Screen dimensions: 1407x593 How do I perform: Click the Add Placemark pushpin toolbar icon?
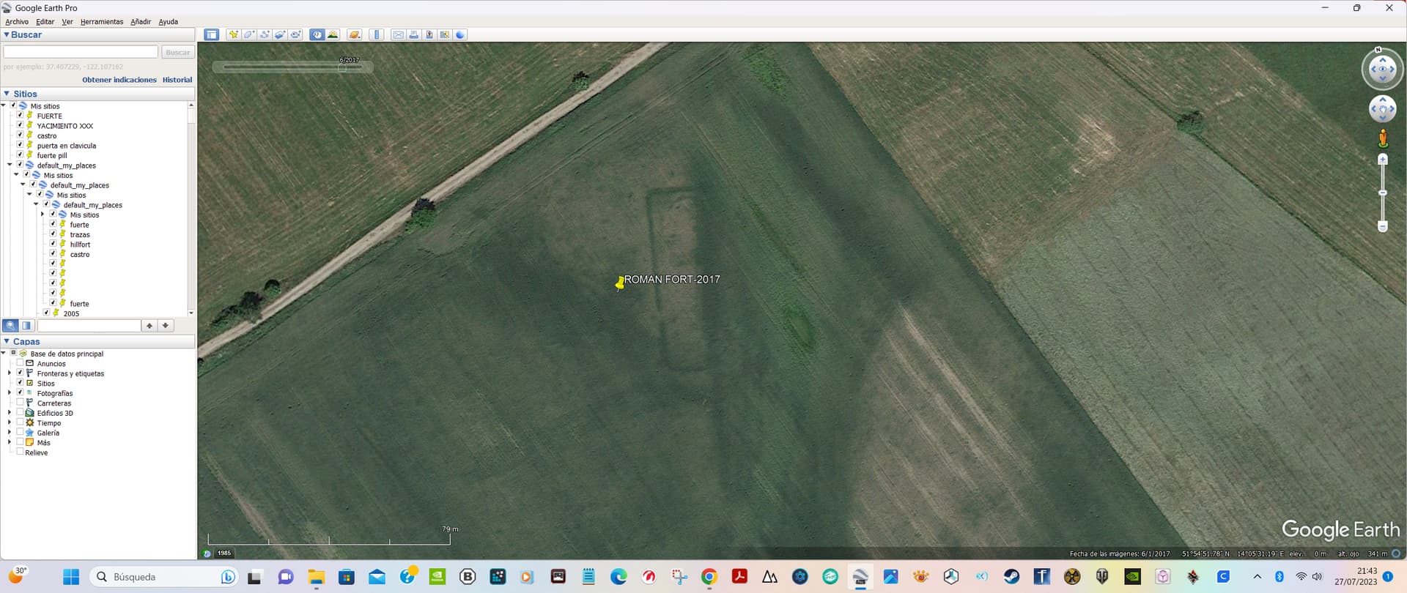pyautogui.click(x=233, y=34)
